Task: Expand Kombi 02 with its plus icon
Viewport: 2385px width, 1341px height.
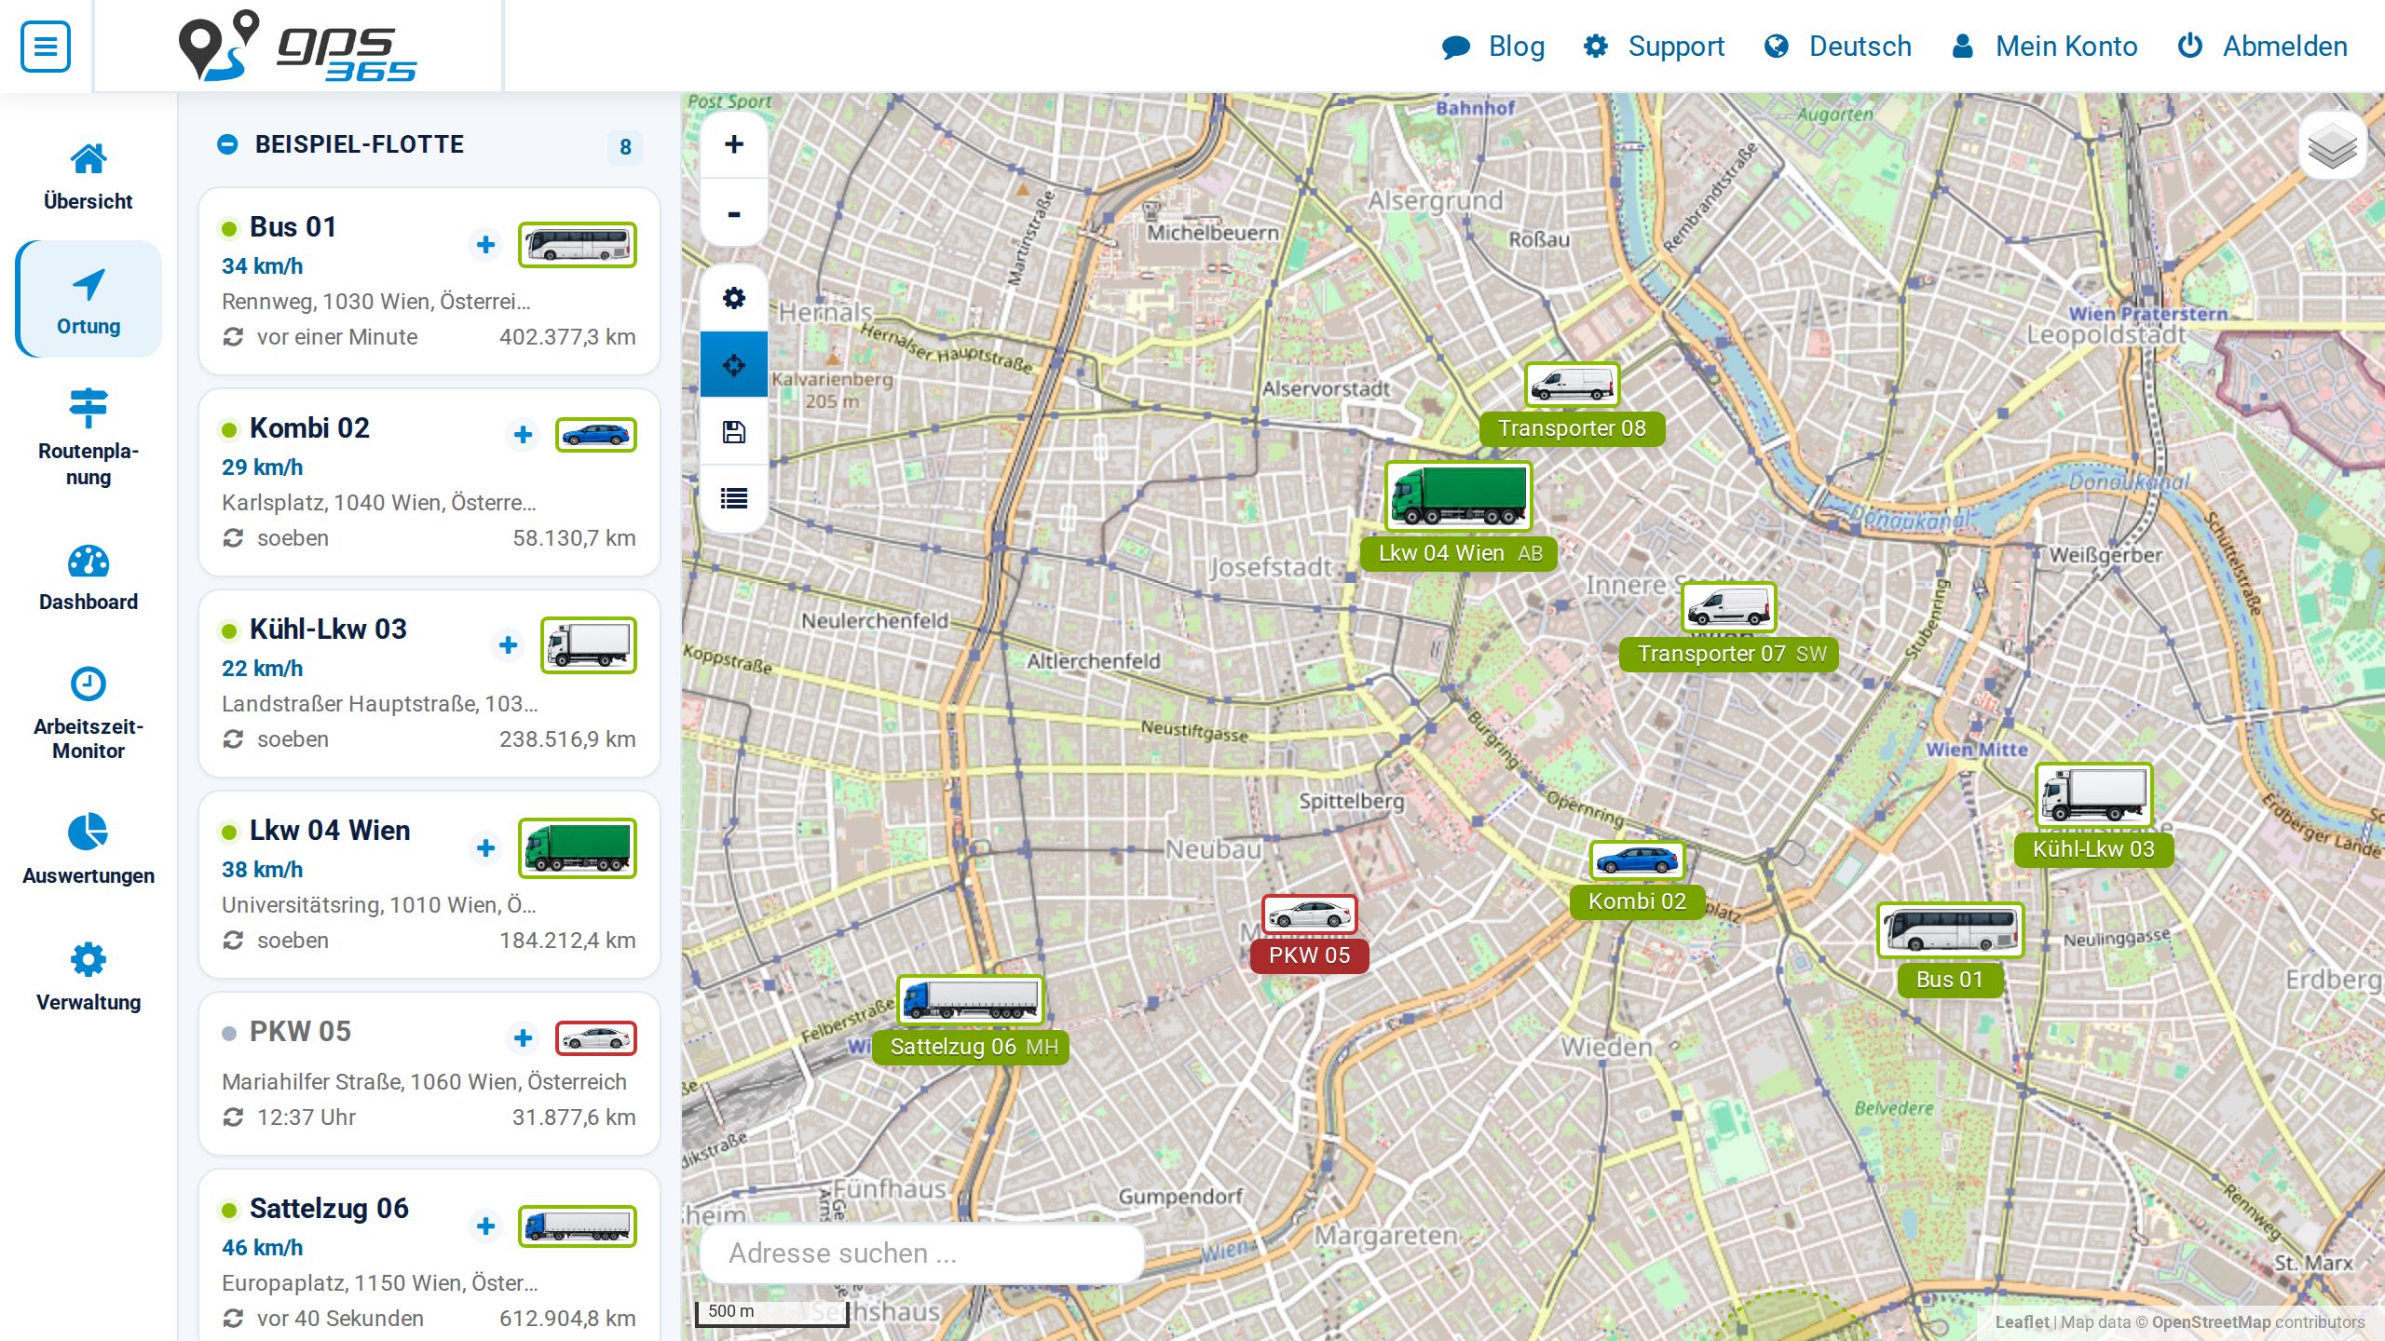Action: [523, 435]
